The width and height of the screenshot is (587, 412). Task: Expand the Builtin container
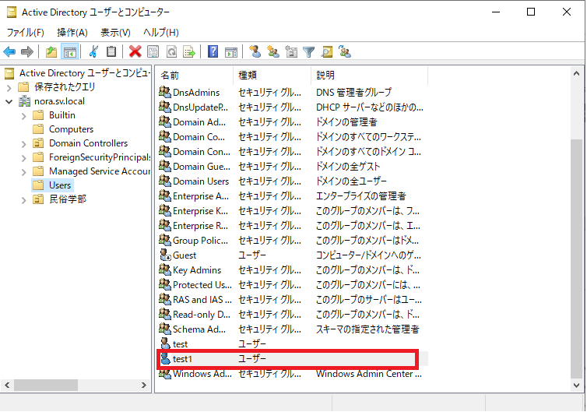(x=24, y=116)
